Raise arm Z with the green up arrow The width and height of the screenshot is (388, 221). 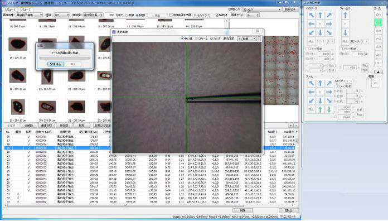pyautogui.click(x=320, y=109)
